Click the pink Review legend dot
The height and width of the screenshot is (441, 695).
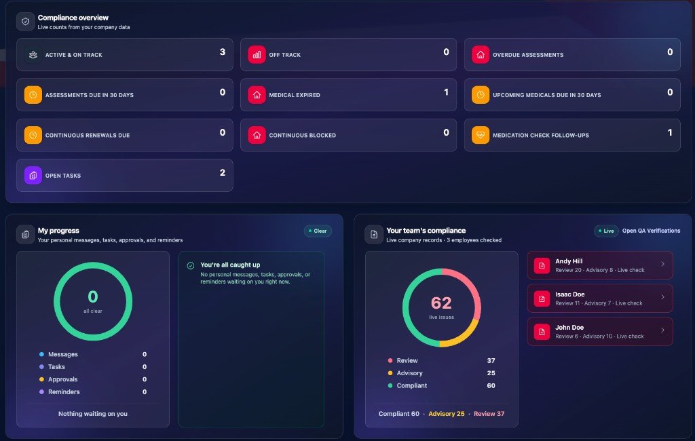point(390,361)
